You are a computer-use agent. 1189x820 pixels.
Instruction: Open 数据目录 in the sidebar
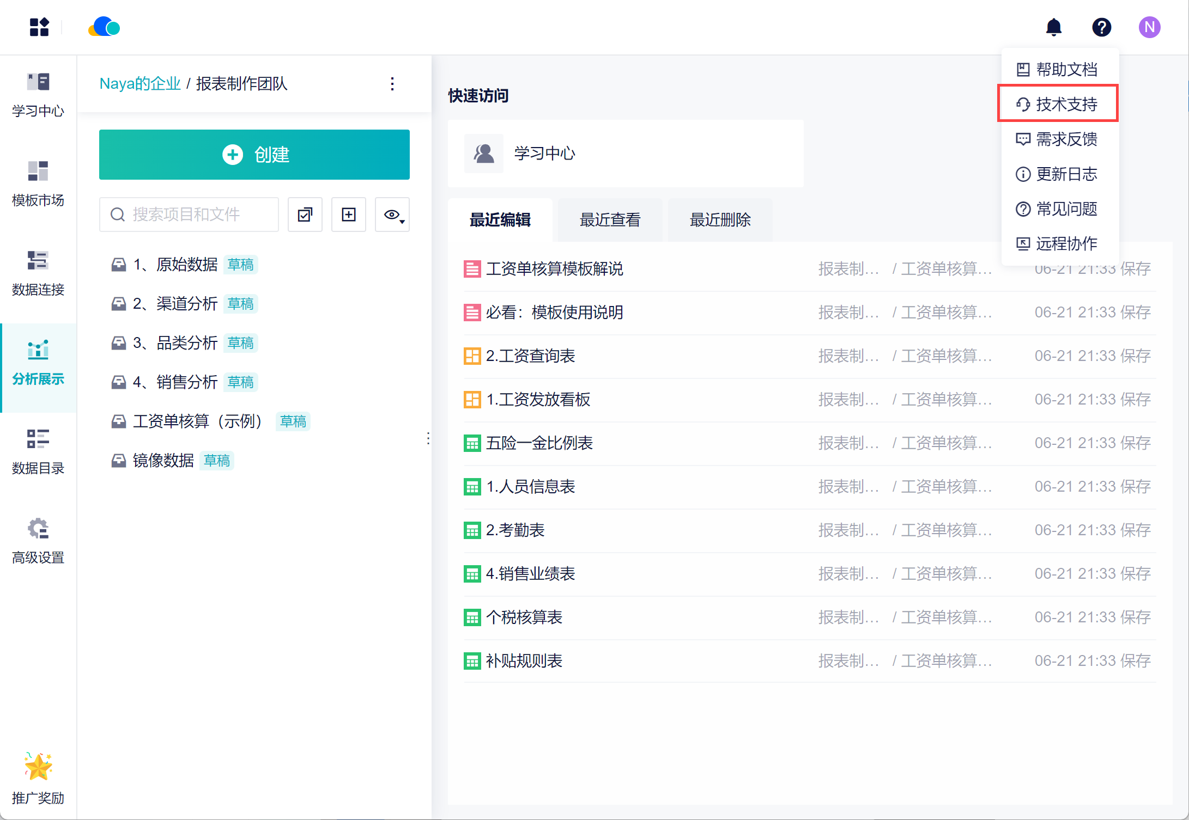point(38,451)
